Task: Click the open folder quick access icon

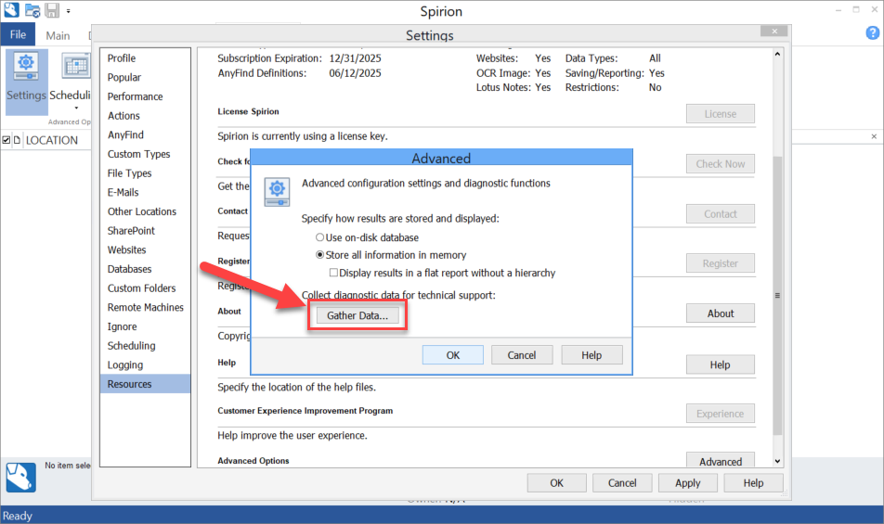Action: coord(32,10)
